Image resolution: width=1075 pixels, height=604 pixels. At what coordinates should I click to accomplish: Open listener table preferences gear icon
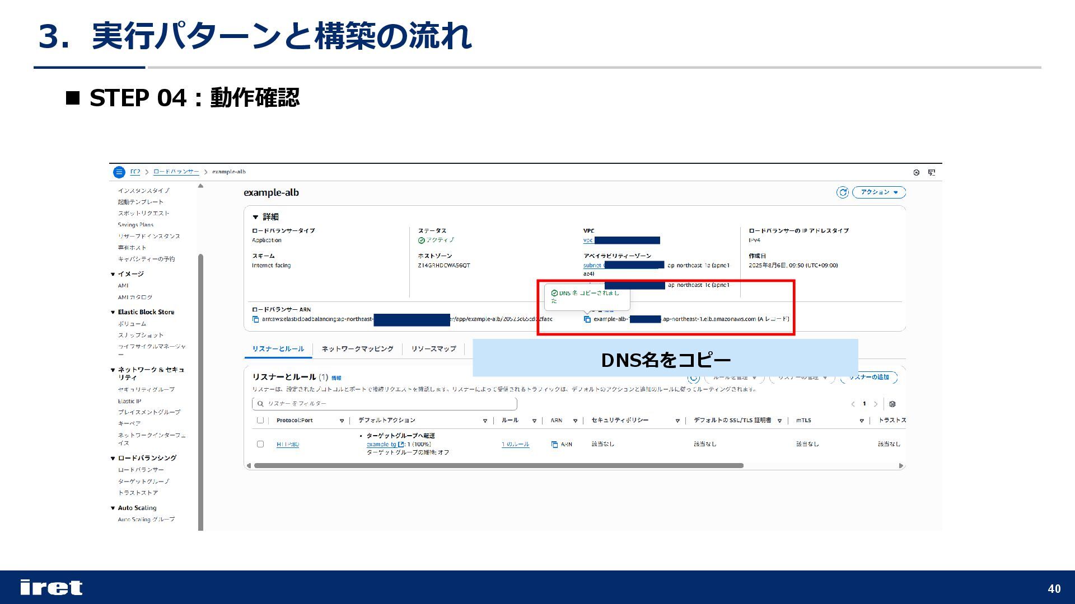pyautogui.click(x=892, y=404)
